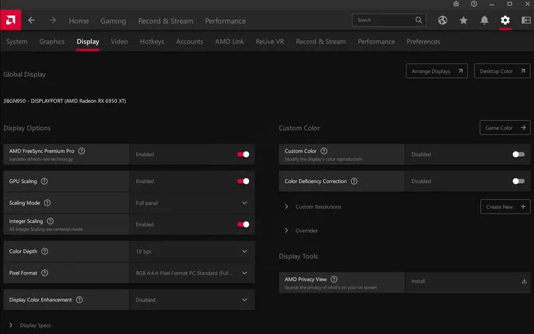Screen dimensions: 534x334
Task: Open Color Depth dropdown
Action: pos(192,252)
